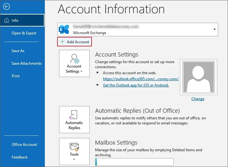Screen dimensions: 228x167
Task: Choose Save As in the sidebar
Action: point(18,51)
